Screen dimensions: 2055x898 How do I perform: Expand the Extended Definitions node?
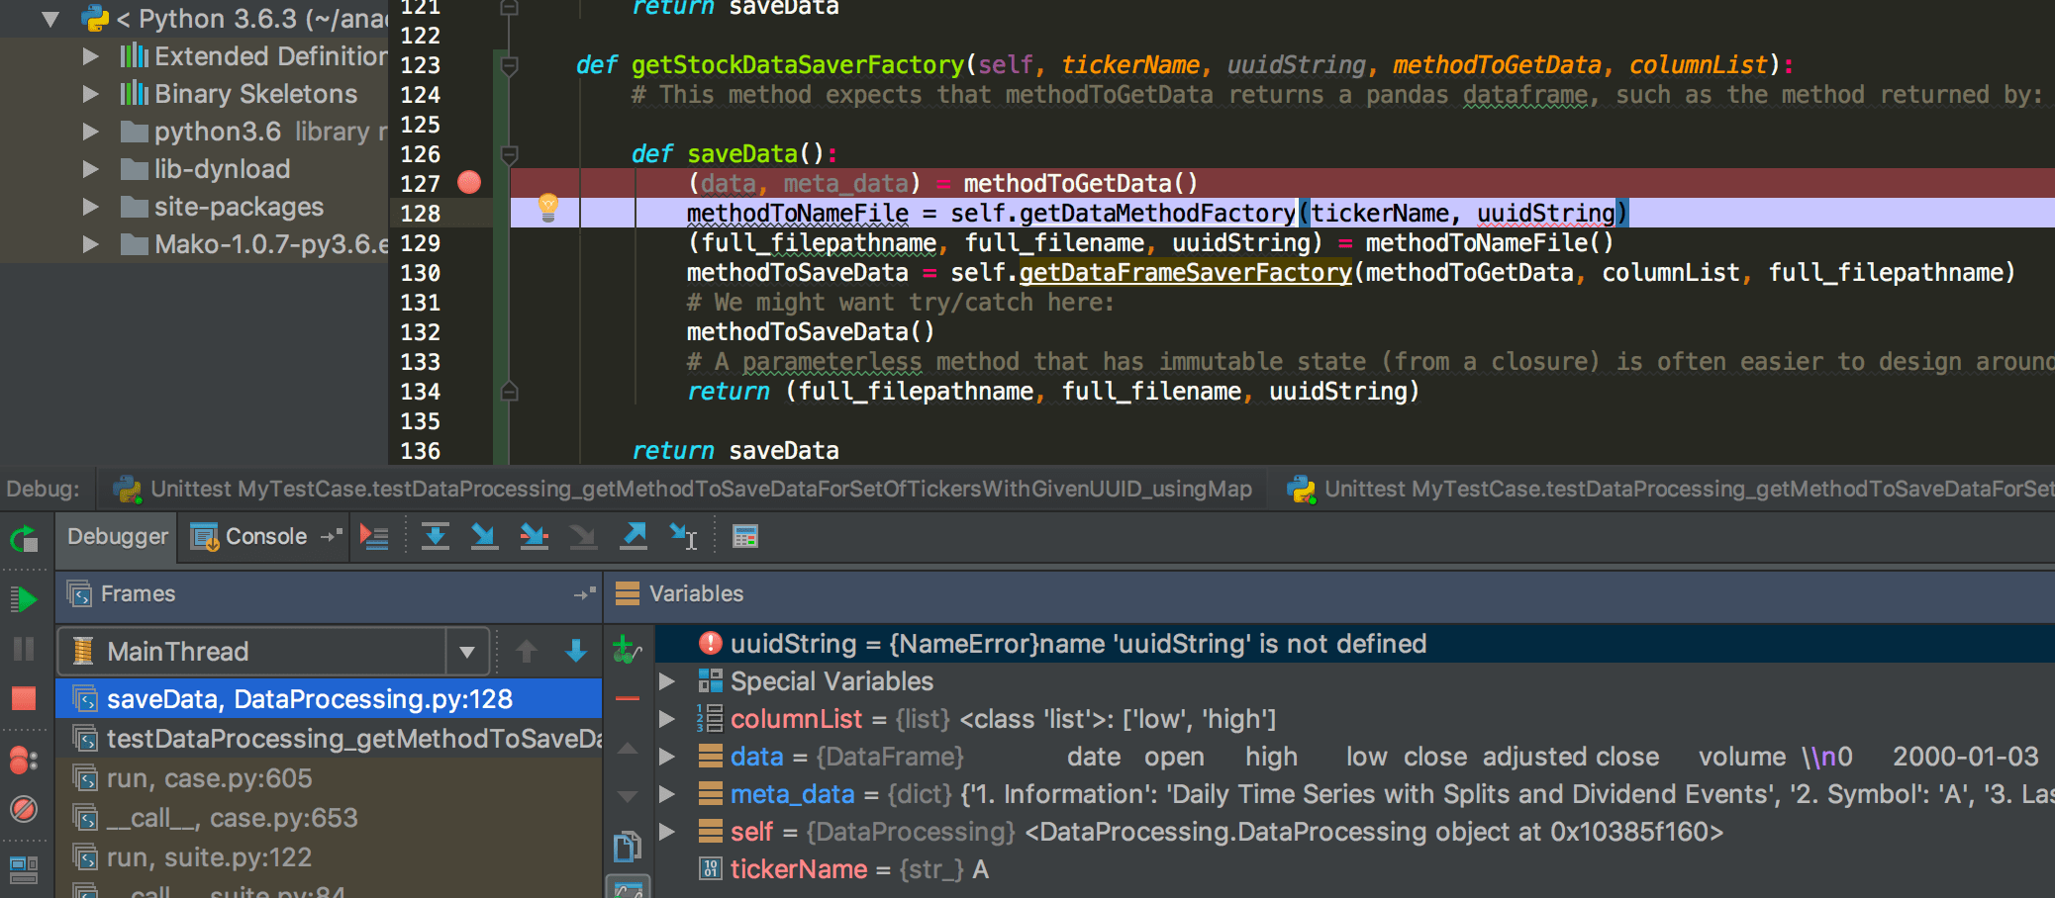(91, 56)
